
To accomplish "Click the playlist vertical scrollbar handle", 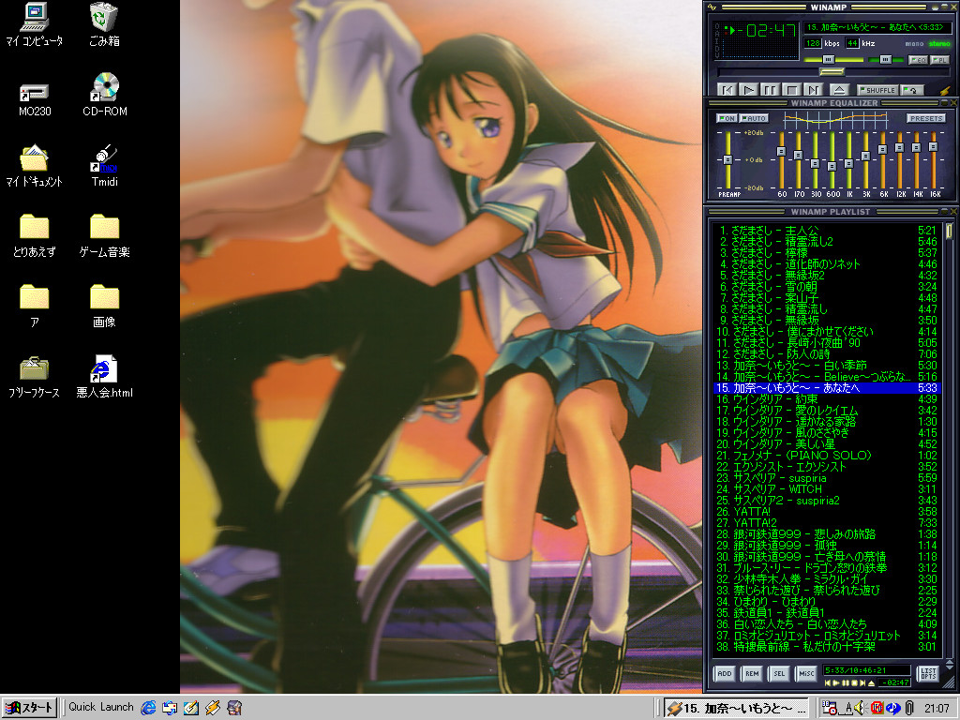I will pos(949,231).
